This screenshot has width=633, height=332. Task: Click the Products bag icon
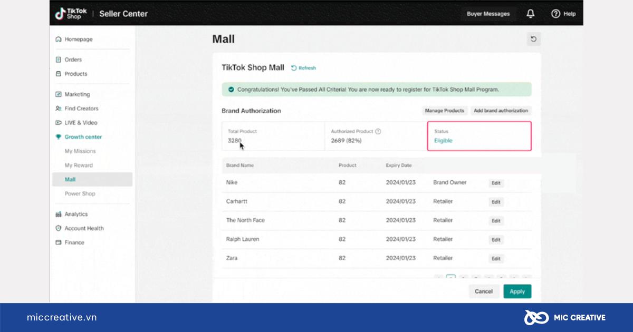pyautogui.click(x=59, y=74)
